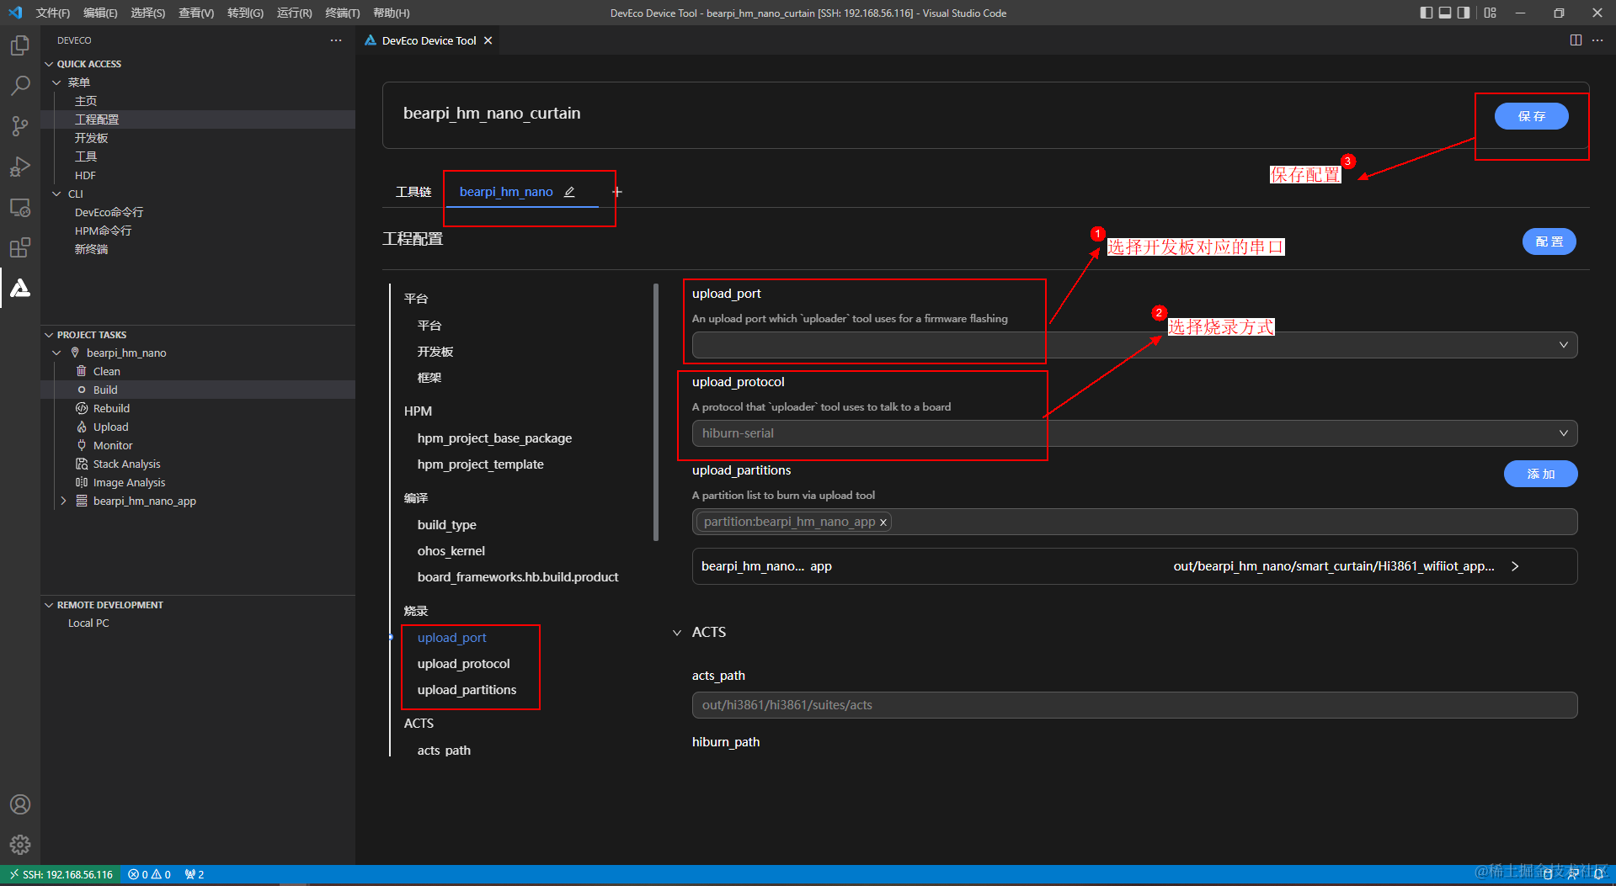Open the upload_port dropdown
The image size is (1616, 886).
1134,345
